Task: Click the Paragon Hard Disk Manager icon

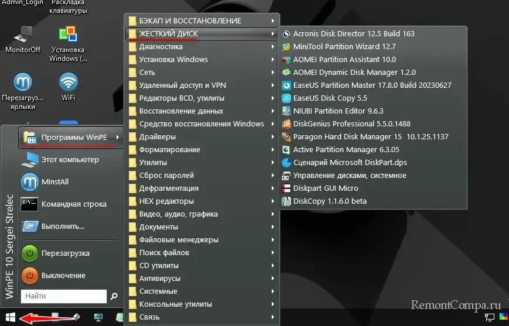Action: pos(286,137)
